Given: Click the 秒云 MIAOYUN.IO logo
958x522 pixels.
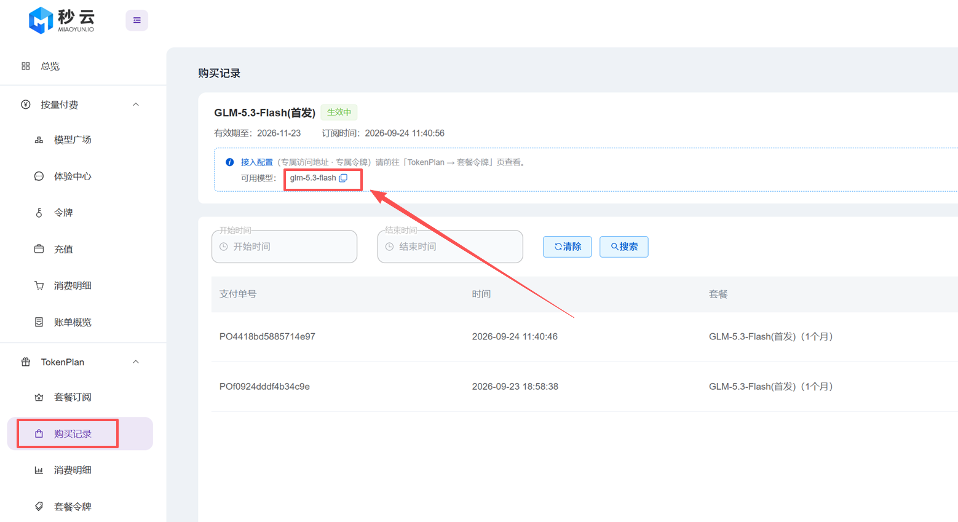Looking at the screenshot, I should (x=61, y=20).
